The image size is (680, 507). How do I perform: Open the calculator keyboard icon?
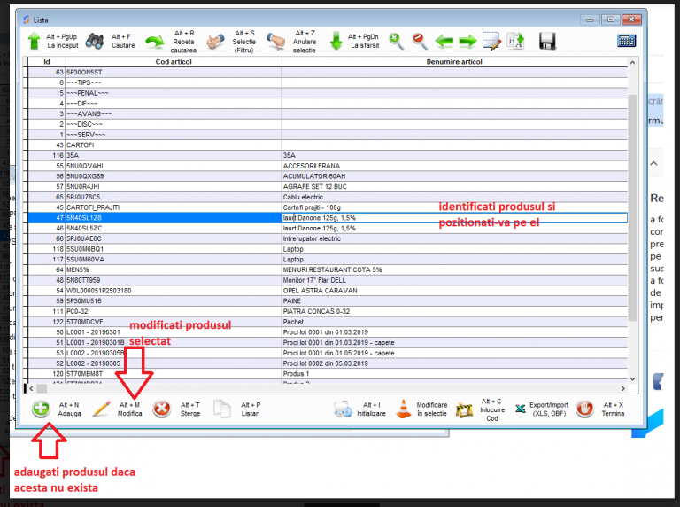tap(627, 41)
